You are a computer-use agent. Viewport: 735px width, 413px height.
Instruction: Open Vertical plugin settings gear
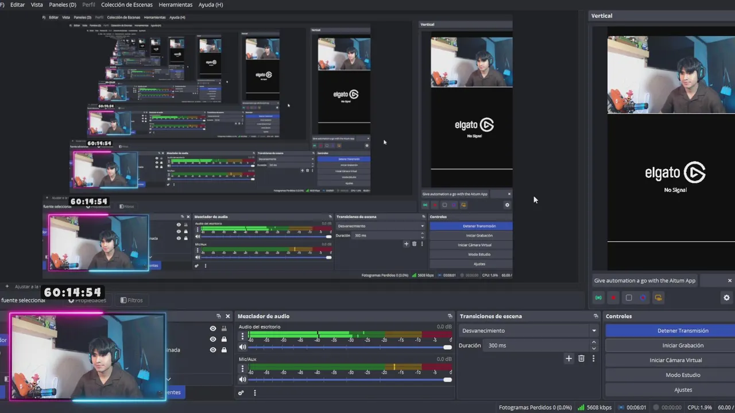[726, 298]
